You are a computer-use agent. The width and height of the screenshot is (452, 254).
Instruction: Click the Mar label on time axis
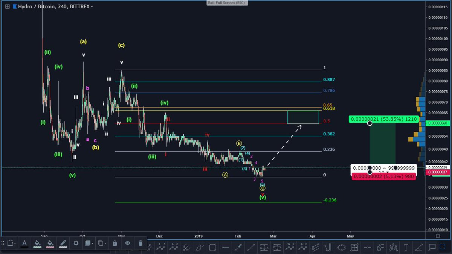click(273, 236)
